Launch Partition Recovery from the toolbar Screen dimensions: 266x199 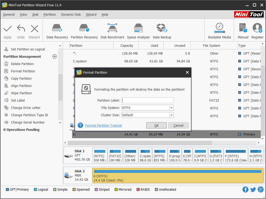[x=84, y=31]
